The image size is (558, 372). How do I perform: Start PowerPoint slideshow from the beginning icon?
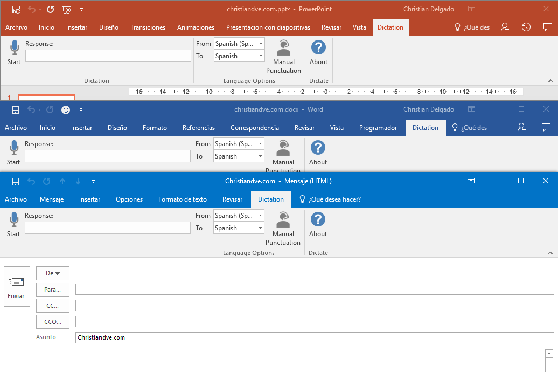tap(66, 10)
